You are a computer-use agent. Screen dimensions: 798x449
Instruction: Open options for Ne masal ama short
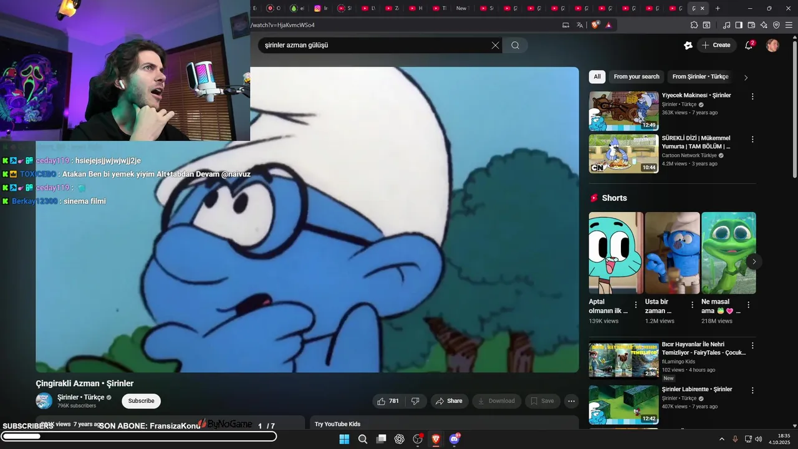click(x=748, y=305)
